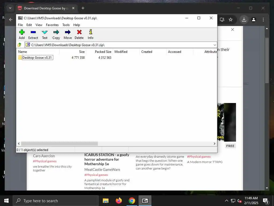
Task: Click size value 4 771 358
Action: point(78,58)
